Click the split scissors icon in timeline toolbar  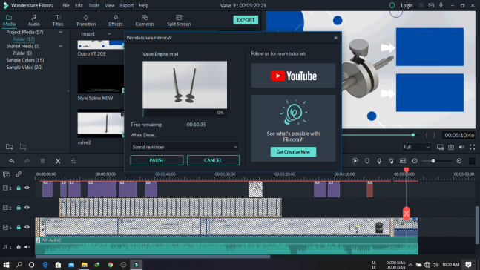click(58, 161)
